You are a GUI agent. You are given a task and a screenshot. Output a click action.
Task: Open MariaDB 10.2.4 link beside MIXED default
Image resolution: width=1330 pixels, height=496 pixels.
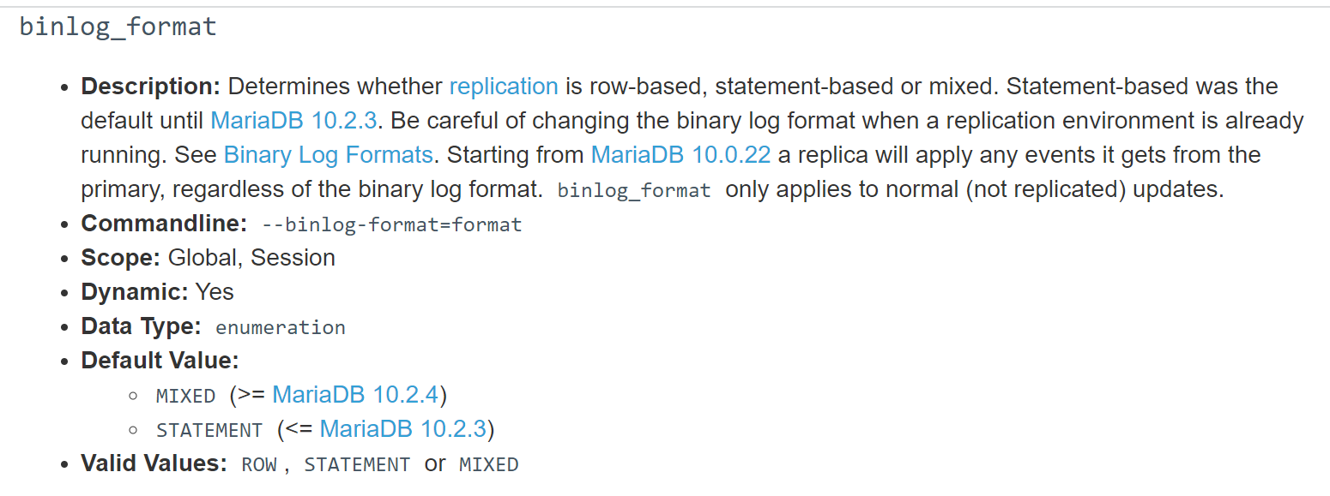pos(355,395)
